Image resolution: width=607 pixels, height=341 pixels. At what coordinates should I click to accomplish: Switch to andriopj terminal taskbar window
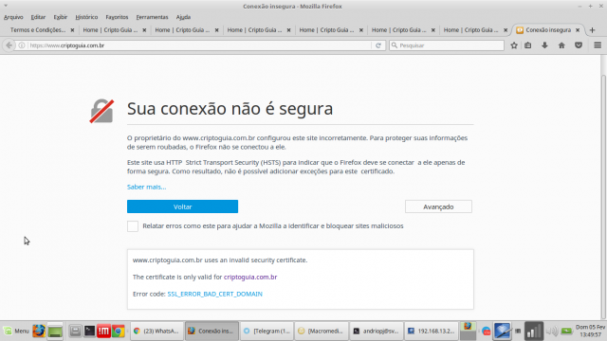pos(376,331)
